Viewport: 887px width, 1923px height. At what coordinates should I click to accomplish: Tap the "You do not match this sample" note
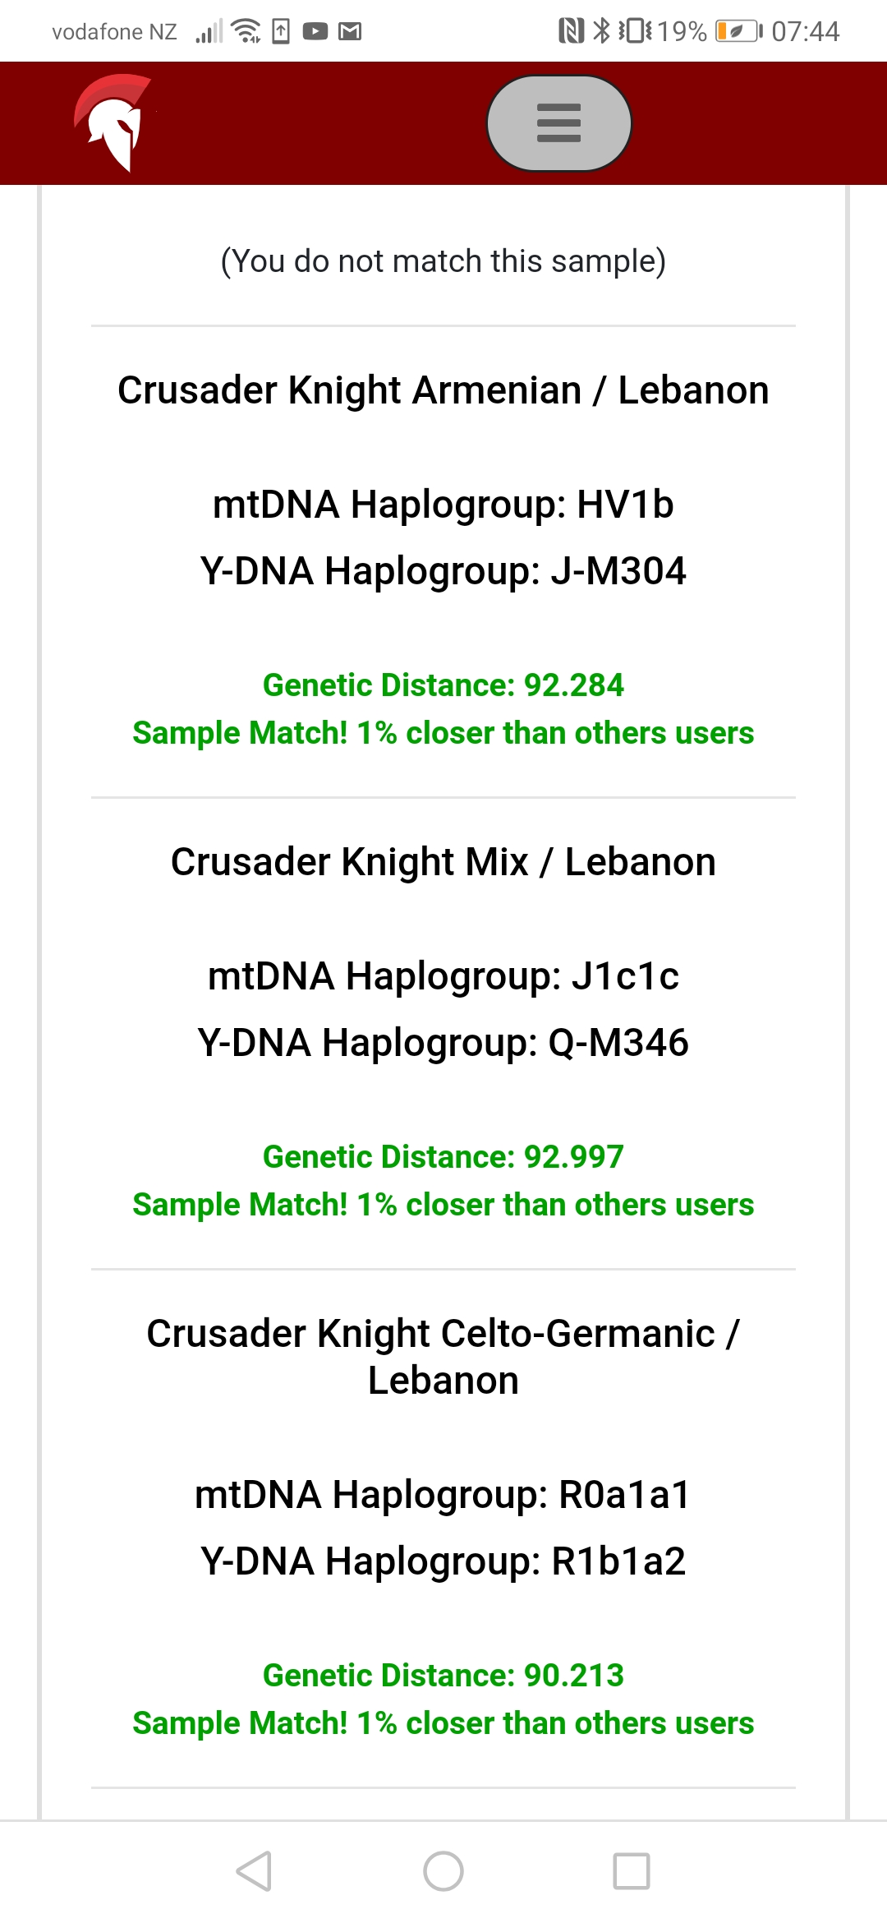pyautogui.click(x=443, y=261)
